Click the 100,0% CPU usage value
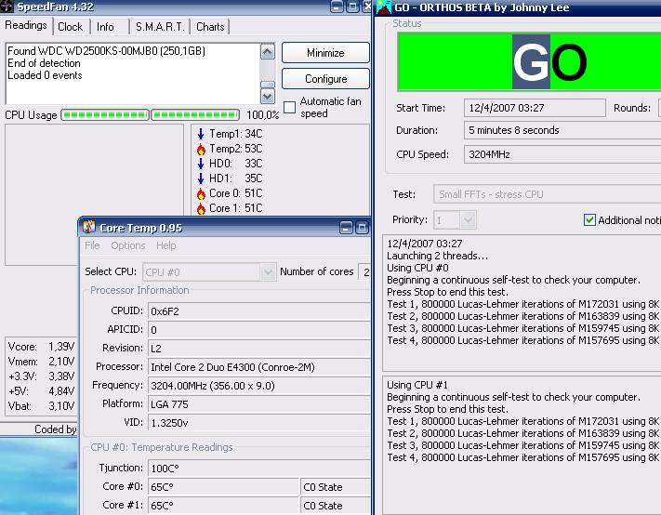661x515 pixels. pyautogui.click(x=262, y=115)
